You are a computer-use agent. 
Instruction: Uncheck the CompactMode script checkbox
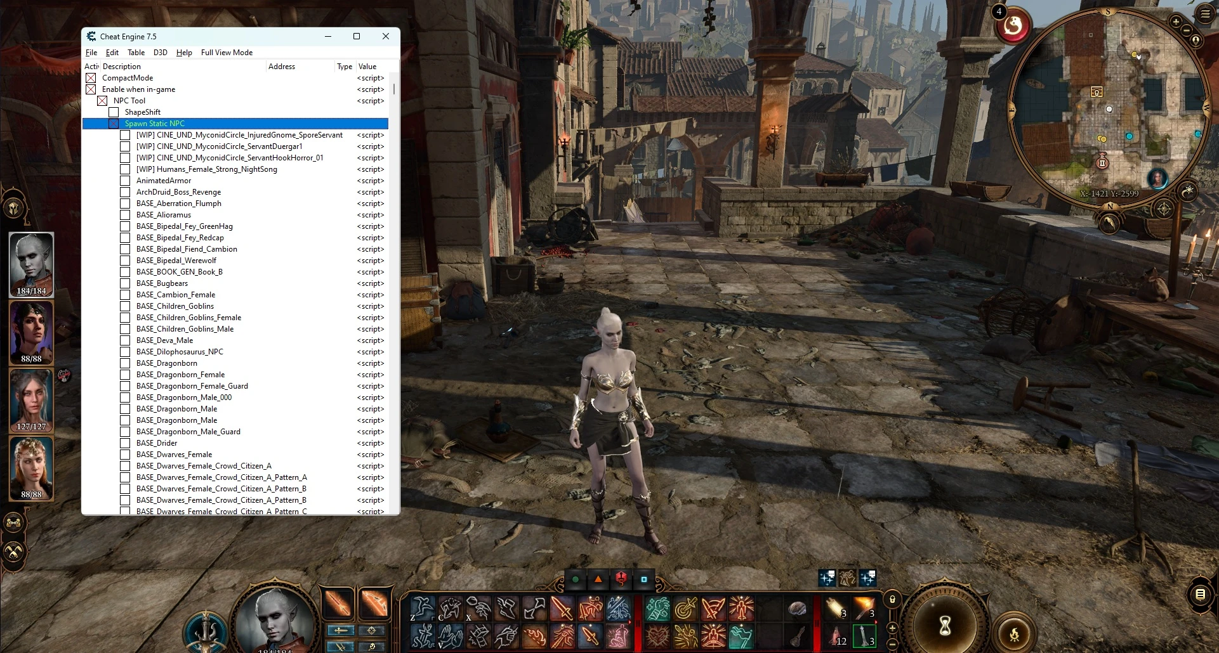[x=91, y=78]
